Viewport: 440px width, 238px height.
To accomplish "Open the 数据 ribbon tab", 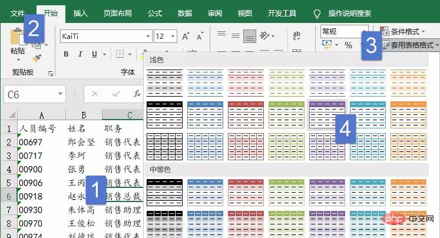I will [184, 13].
